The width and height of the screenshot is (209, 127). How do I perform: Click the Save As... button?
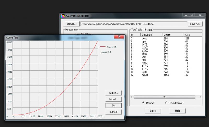195,24
